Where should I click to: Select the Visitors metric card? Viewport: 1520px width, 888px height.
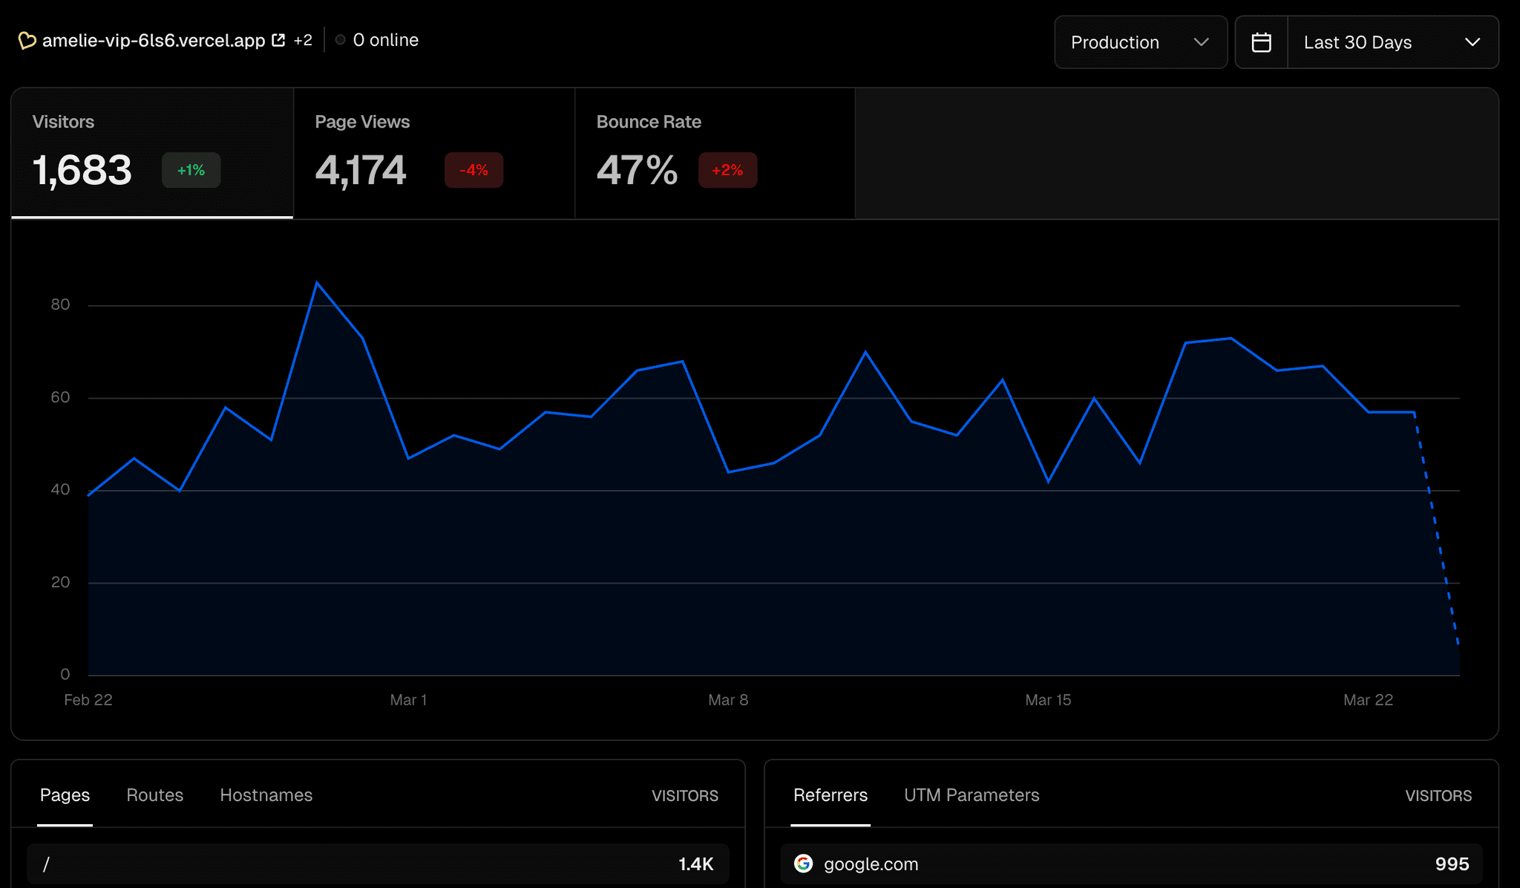[152, 152]
